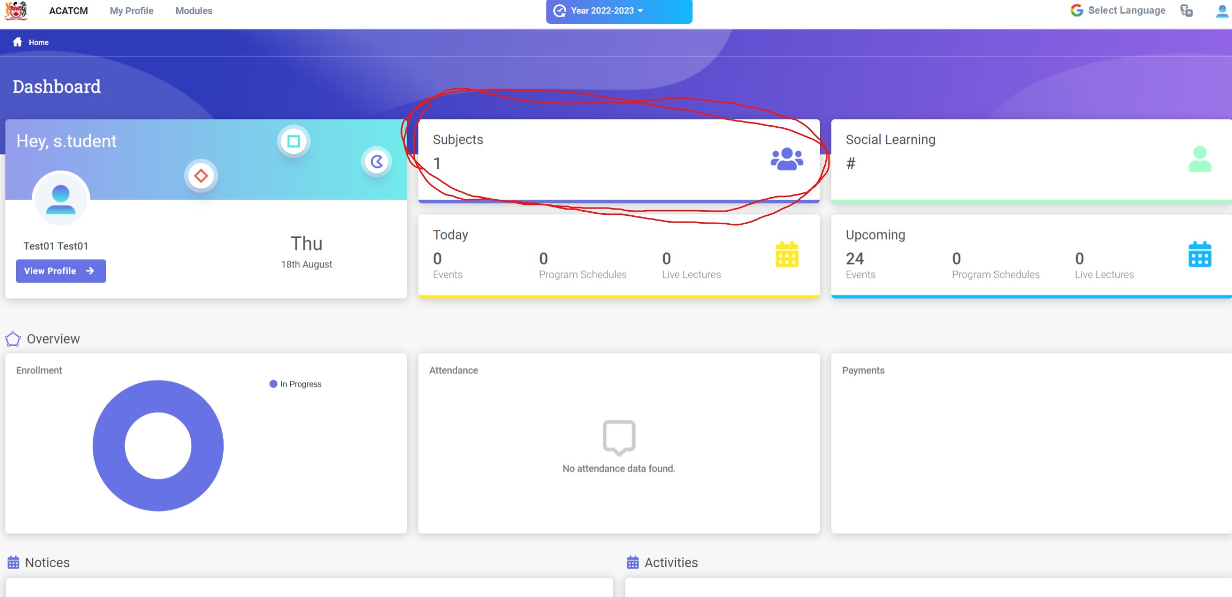Open the Select Language dropdown
Screen dimensions: 1232x597
1126,10
